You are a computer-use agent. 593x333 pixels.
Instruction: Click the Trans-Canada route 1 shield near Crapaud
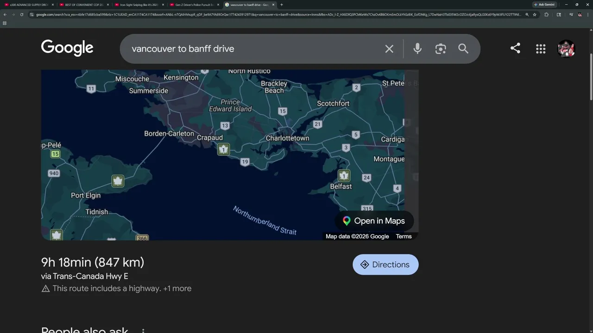[224, 149]
